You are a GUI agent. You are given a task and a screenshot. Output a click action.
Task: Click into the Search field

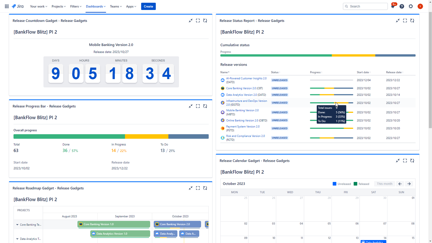pos(365,6)
